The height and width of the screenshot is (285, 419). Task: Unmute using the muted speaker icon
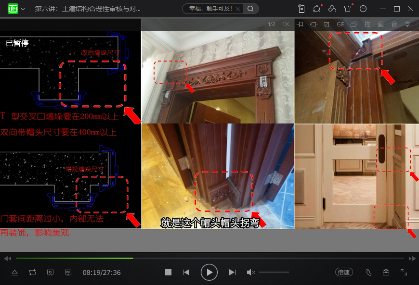251,272
